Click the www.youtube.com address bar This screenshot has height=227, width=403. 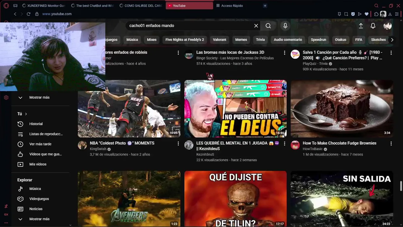57,14
